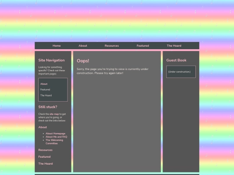Select Featured in the top navigation bar

pyautogui.click(x=143, y=46)
